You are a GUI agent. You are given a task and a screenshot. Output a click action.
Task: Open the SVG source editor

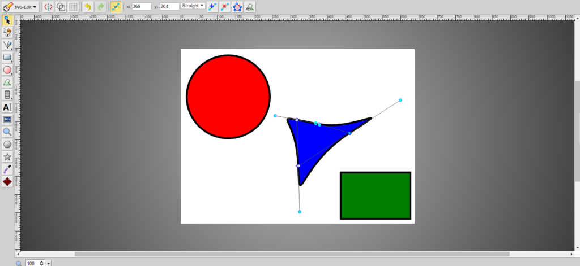[x=49, y=7]
